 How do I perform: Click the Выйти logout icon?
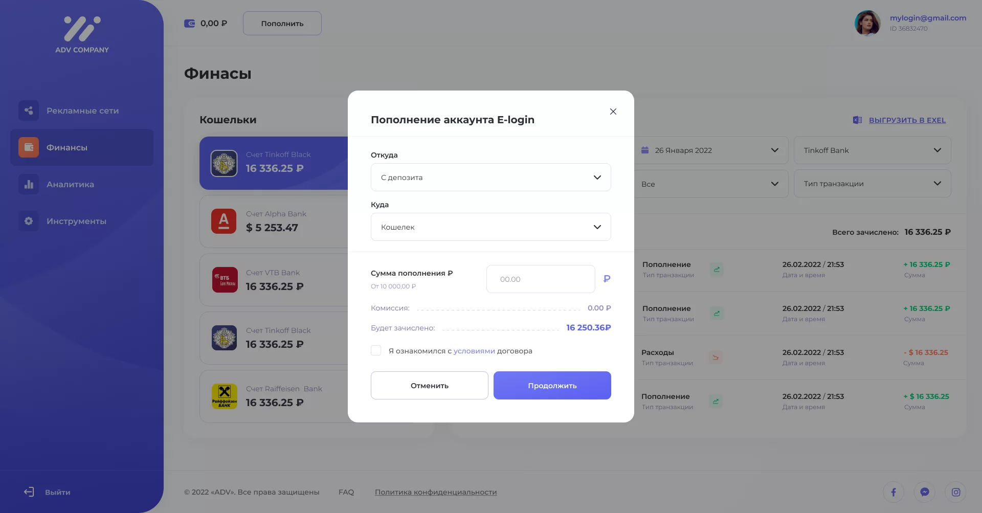coord(29,492)
